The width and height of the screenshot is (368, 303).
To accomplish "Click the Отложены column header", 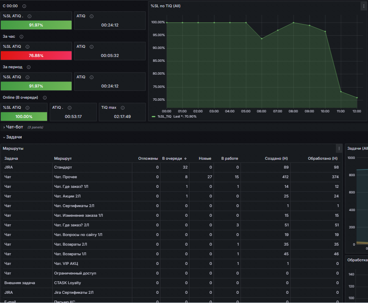I will coord(148,159).
